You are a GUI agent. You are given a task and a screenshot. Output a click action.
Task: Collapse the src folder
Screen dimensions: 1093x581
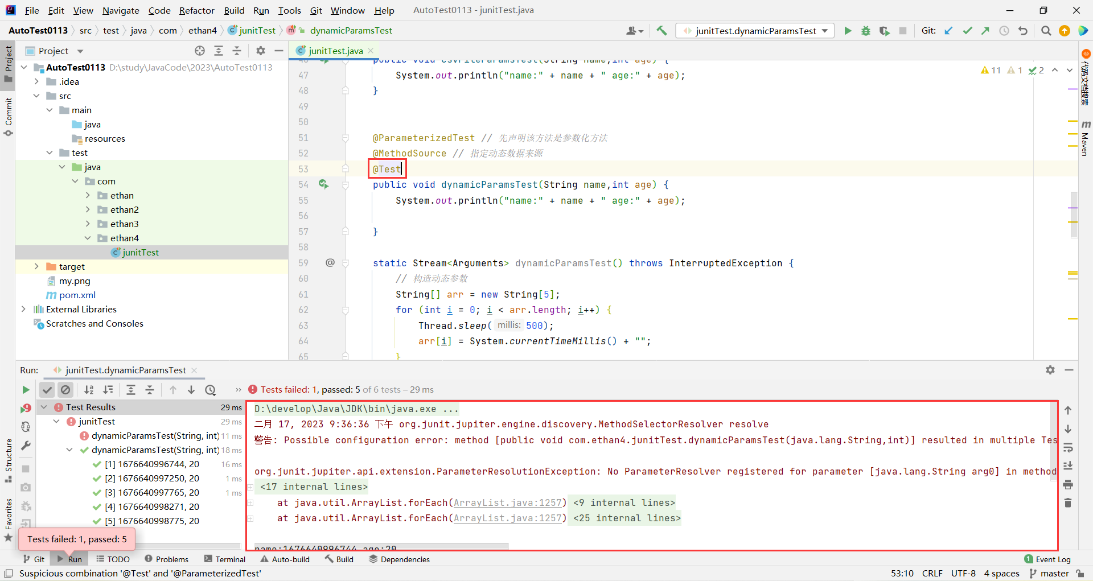pos(36,96)
